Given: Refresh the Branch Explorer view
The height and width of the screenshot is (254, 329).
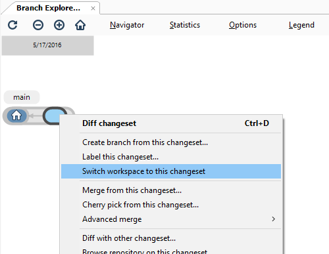Looking at the screenshot, I should pos(13,25).
